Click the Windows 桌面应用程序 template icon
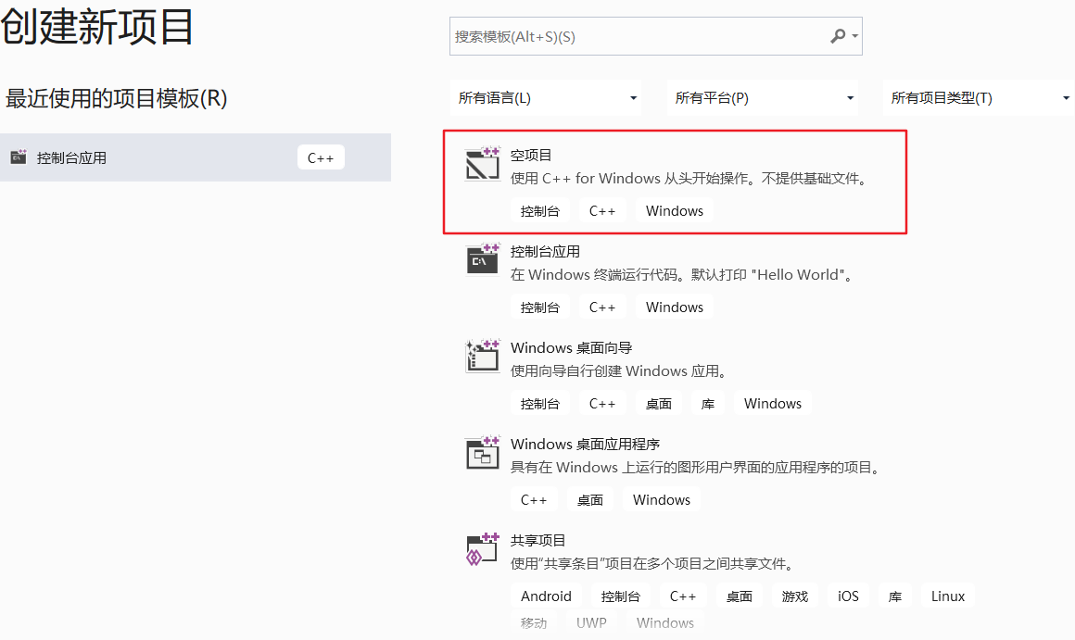1075x640 pixels. point(482,454)
